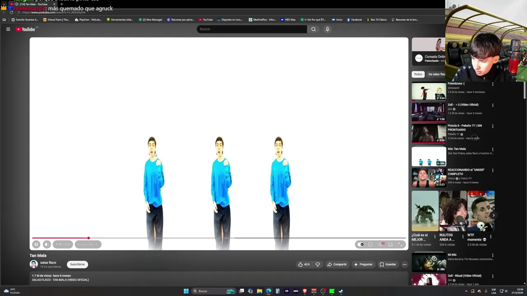Subscribe with Suscribirse button
This screenshot has height=296, width=527.
(x=77, y=264)
